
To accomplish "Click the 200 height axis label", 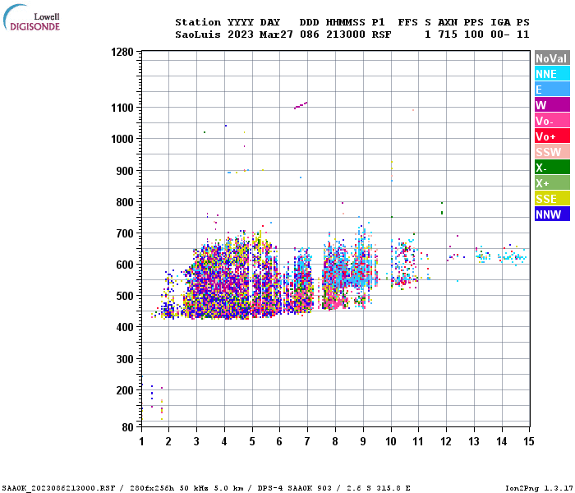I will pyautogui.click(x=125, y=390).
